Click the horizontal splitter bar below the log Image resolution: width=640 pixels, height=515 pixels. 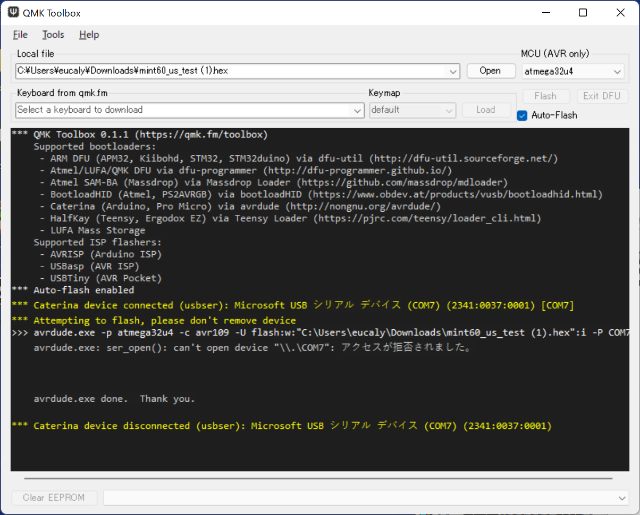[318, 478]
